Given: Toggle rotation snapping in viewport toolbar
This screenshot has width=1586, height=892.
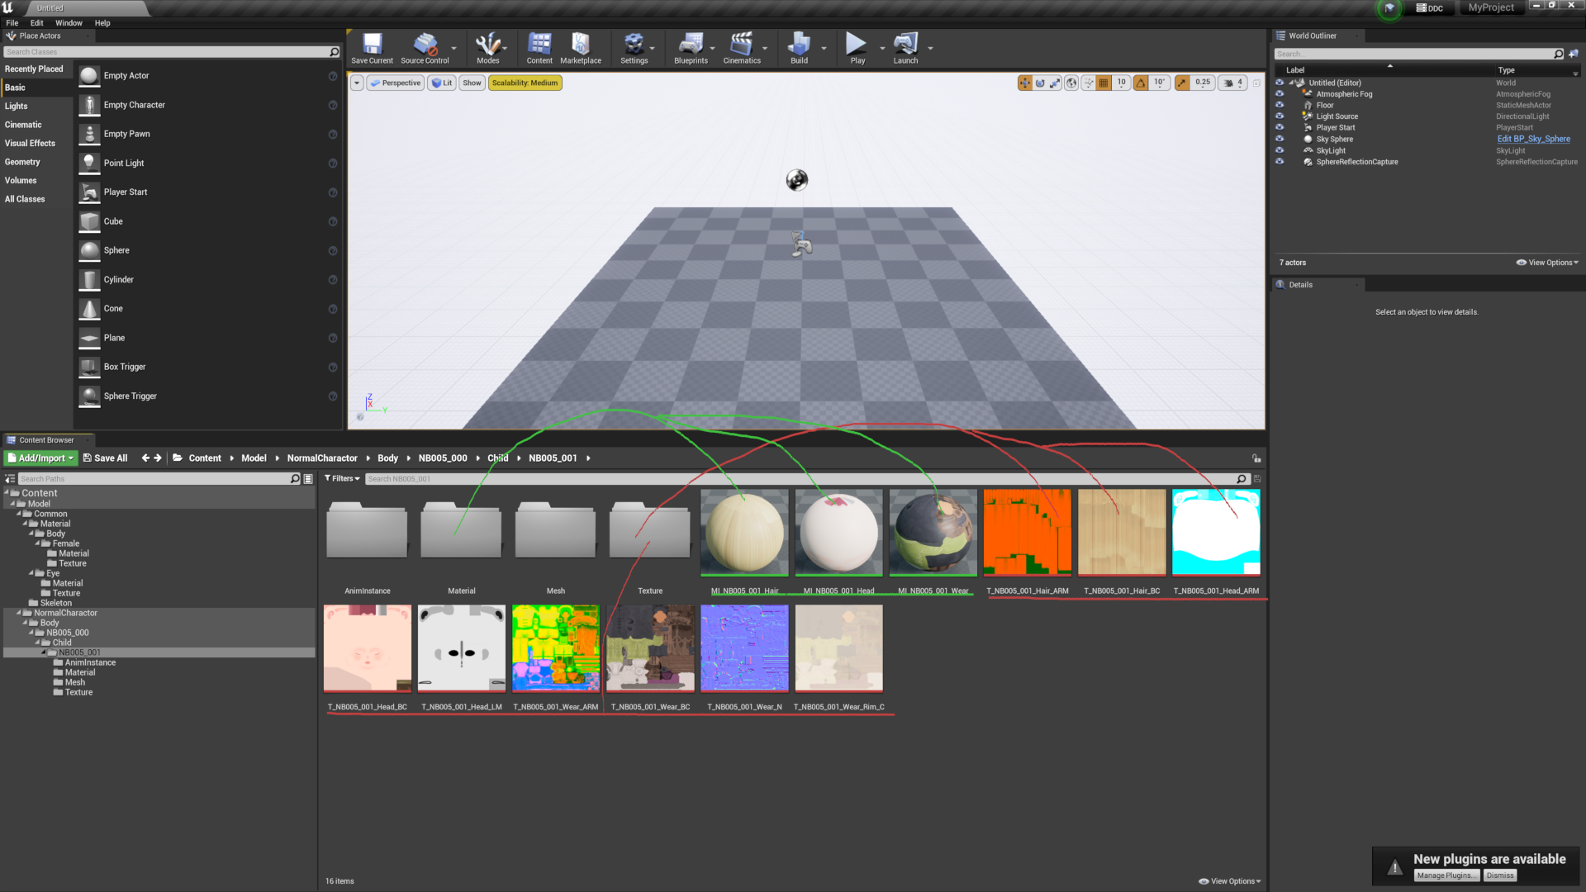Looking at the screenshot, I should tap(1141, 83).
